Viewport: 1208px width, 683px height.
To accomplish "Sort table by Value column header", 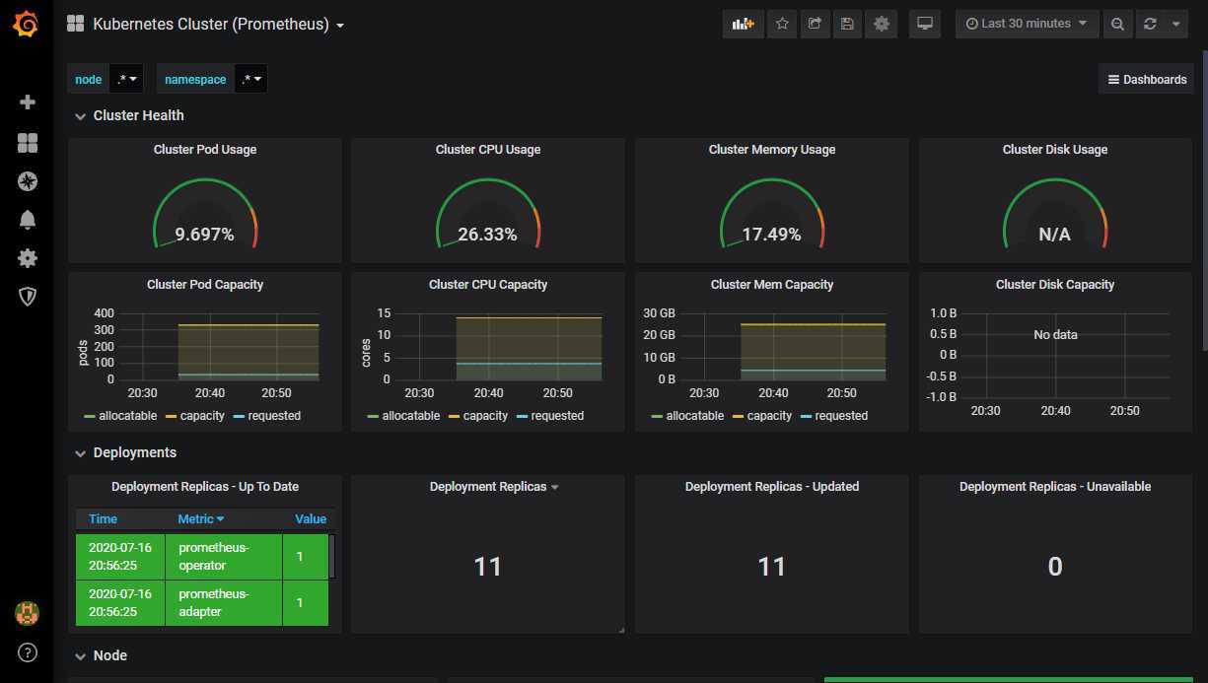I will (x=311, y=518).
